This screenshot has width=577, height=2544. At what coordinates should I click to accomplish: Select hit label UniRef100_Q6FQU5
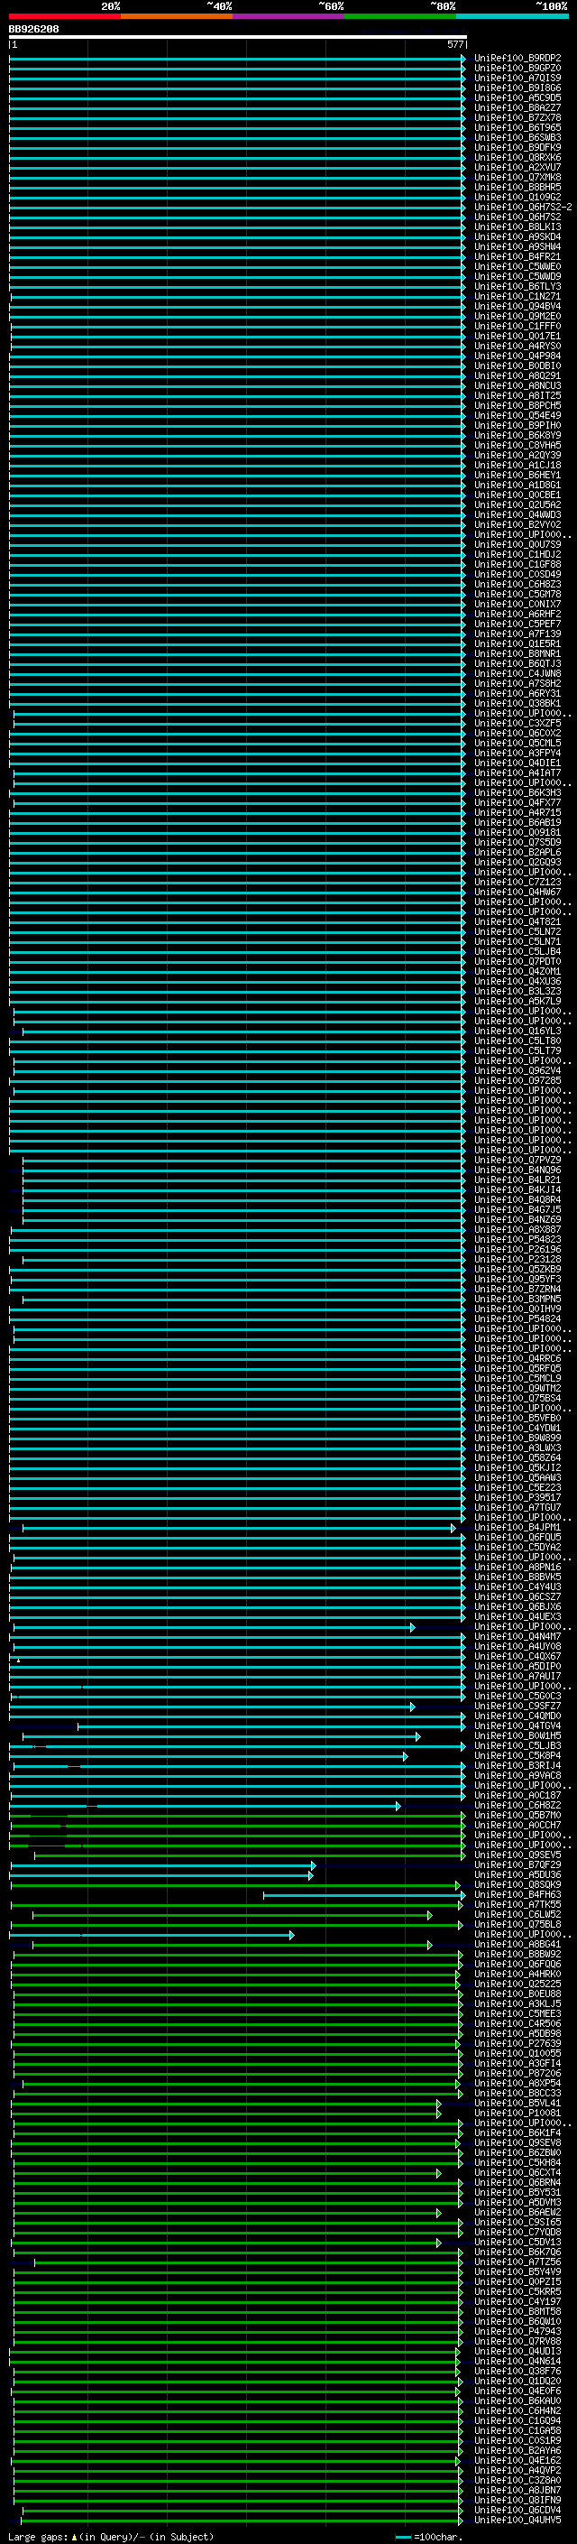(517, 1537)
